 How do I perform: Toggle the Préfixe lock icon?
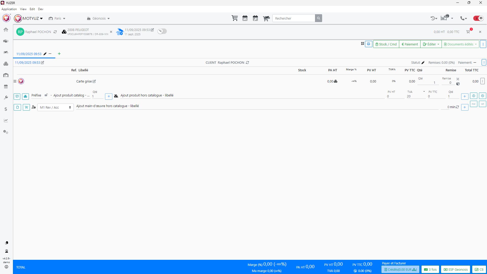click(x=46, y=95)
